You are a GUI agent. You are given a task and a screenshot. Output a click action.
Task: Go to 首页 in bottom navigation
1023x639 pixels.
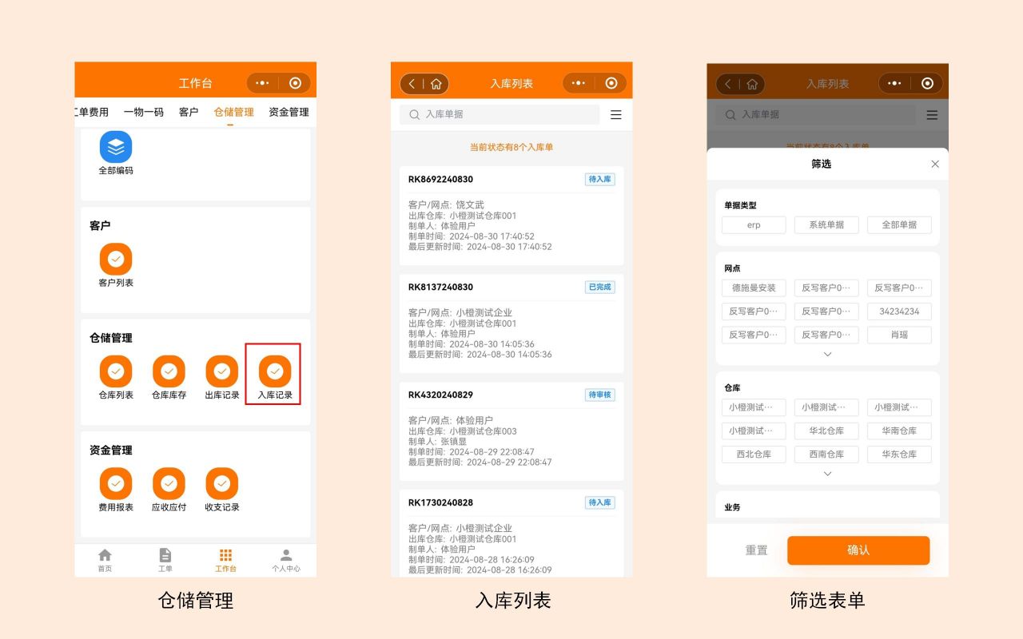coord(105,560)
